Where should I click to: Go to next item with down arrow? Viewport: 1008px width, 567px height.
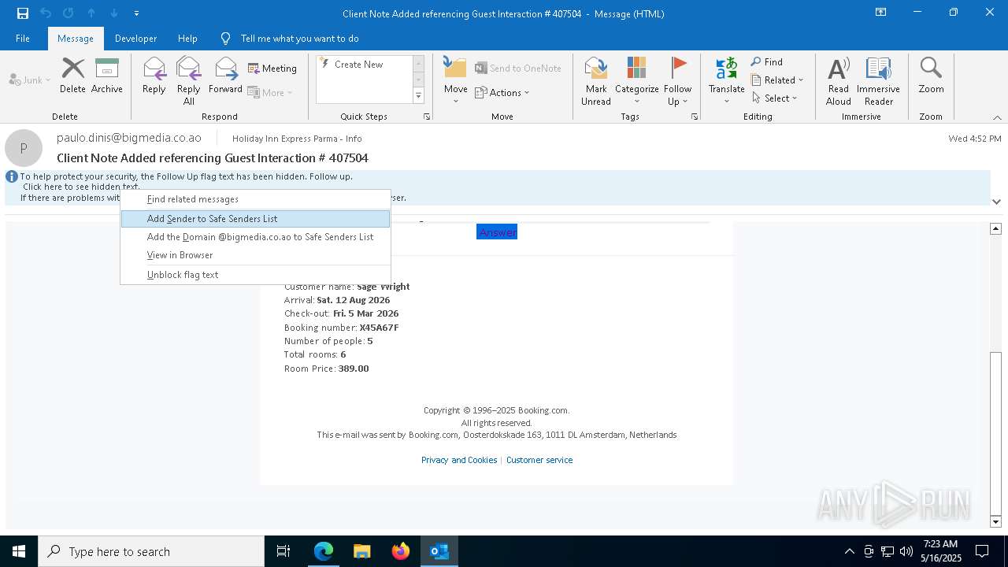click(x=114, y=13)
